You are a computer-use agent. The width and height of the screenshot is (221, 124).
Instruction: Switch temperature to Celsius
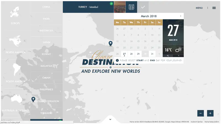coord(168,56)
